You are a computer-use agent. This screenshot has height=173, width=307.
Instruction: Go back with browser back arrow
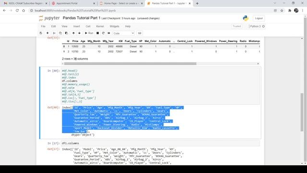click(x=4, y=11)
